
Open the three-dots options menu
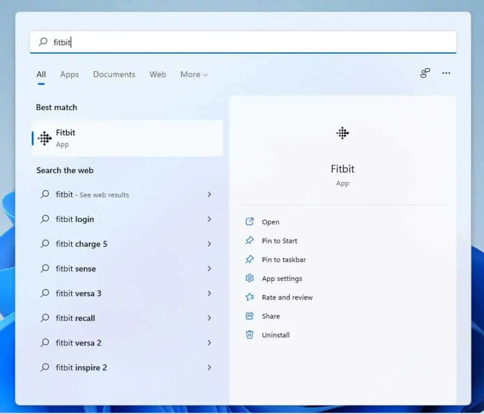click(446, 73)
